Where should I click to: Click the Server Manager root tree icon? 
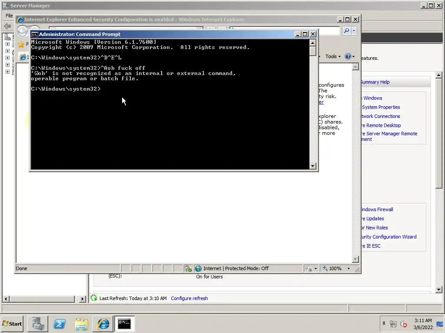point(8,37)
